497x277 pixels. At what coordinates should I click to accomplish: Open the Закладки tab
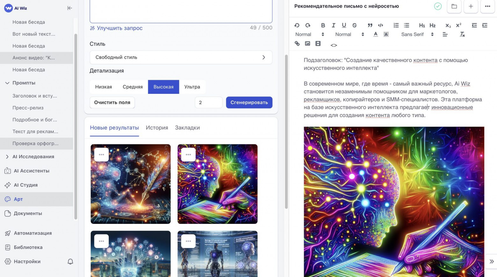(187, 128)
